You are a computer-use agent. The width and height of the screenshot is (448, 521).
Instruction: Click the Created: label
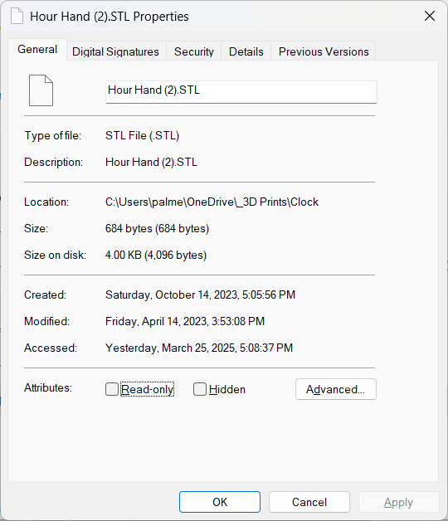point(45,295)
